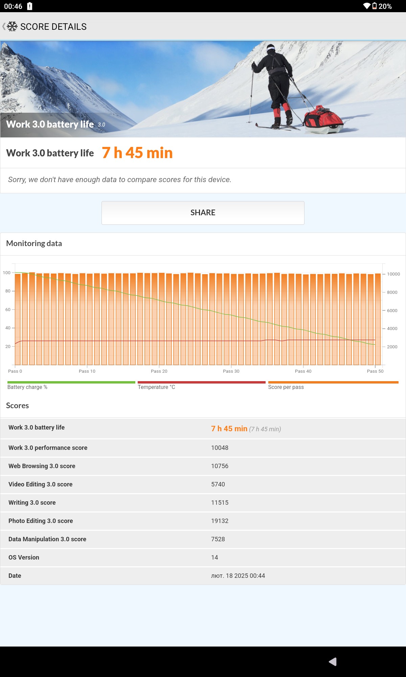
Task: Tap the Date row in the Scores table
Action: pos(203,575)
